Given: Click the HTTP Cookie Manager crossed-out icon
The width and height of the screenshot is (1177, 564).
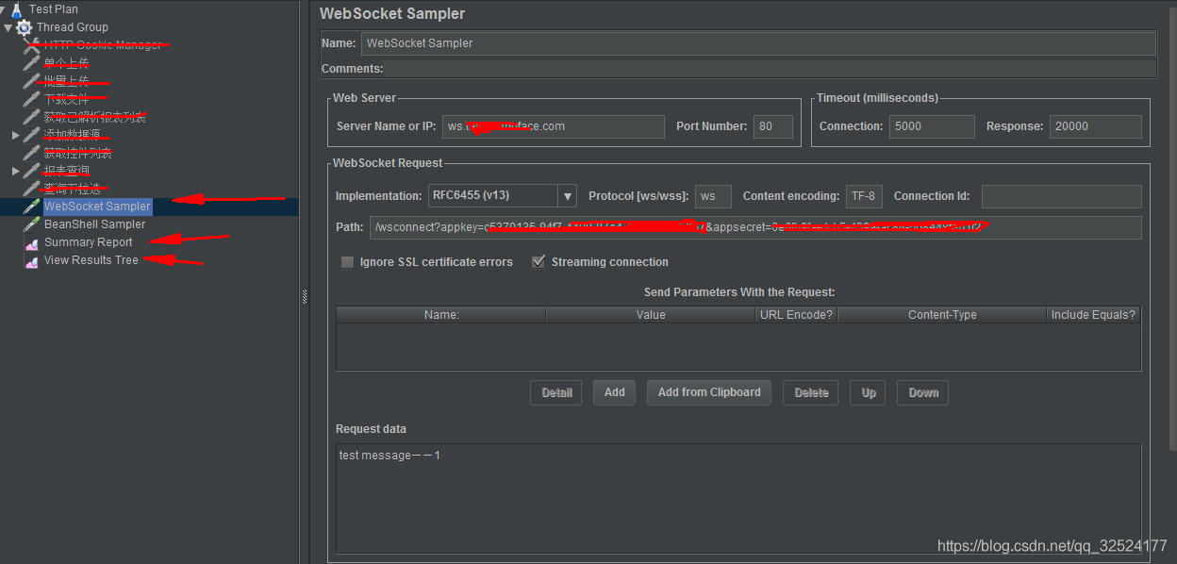Looking at the screenshot, I should tap(31, 44).
